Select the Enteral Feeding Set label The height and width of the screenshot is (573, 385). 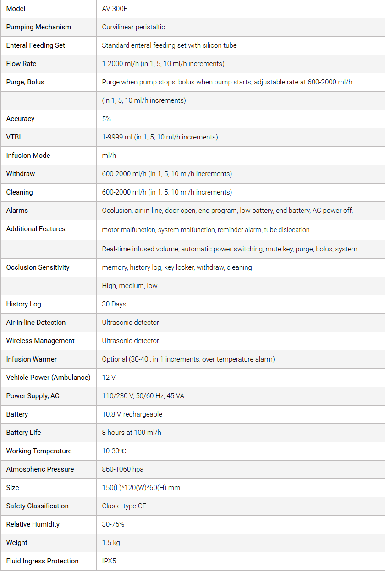36,45
